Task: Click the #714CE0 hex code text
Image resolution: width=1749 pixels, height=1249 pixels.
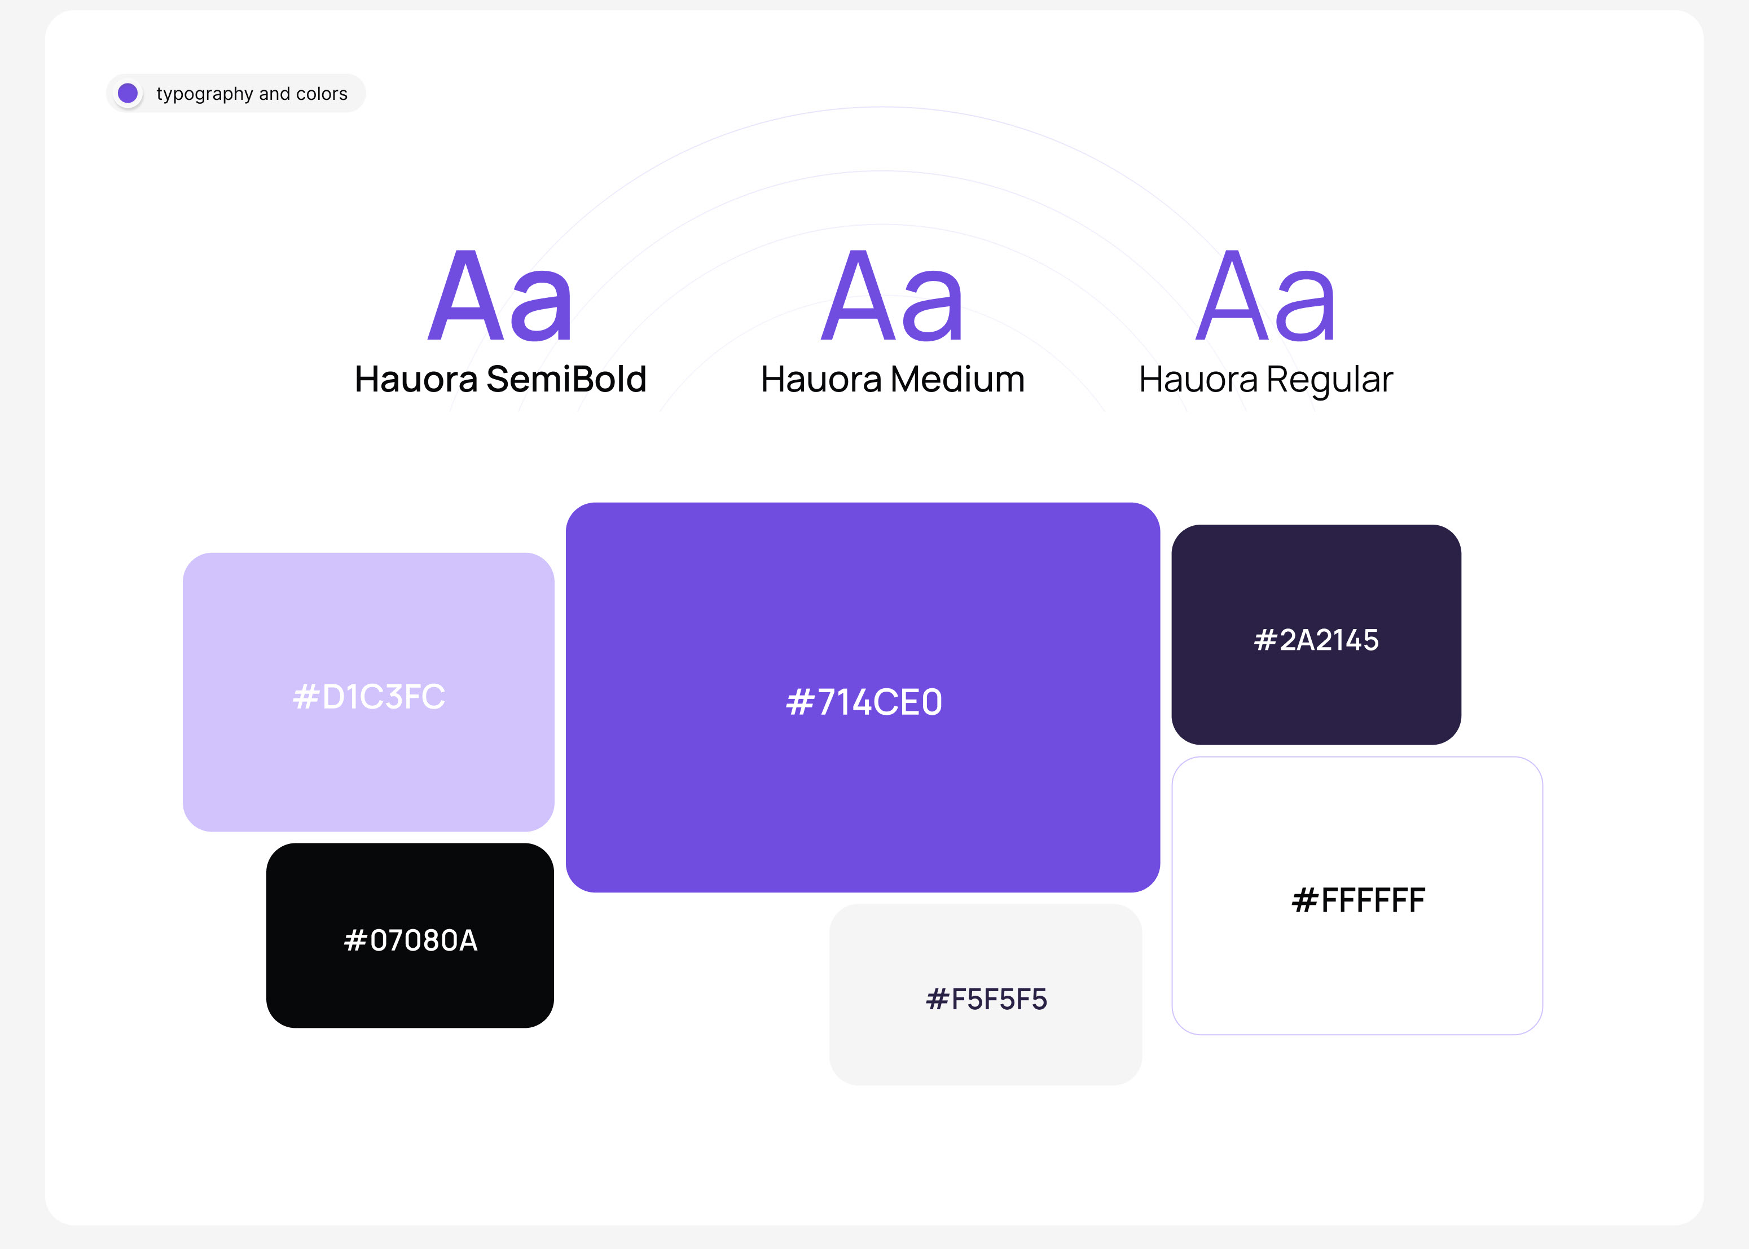Action: coord(864,702)
